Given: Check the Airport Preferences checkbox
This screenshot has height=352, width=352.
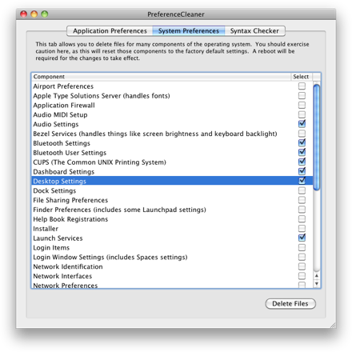Looking at the screenshot, I should pyautogui.click(x=302, y=86).
